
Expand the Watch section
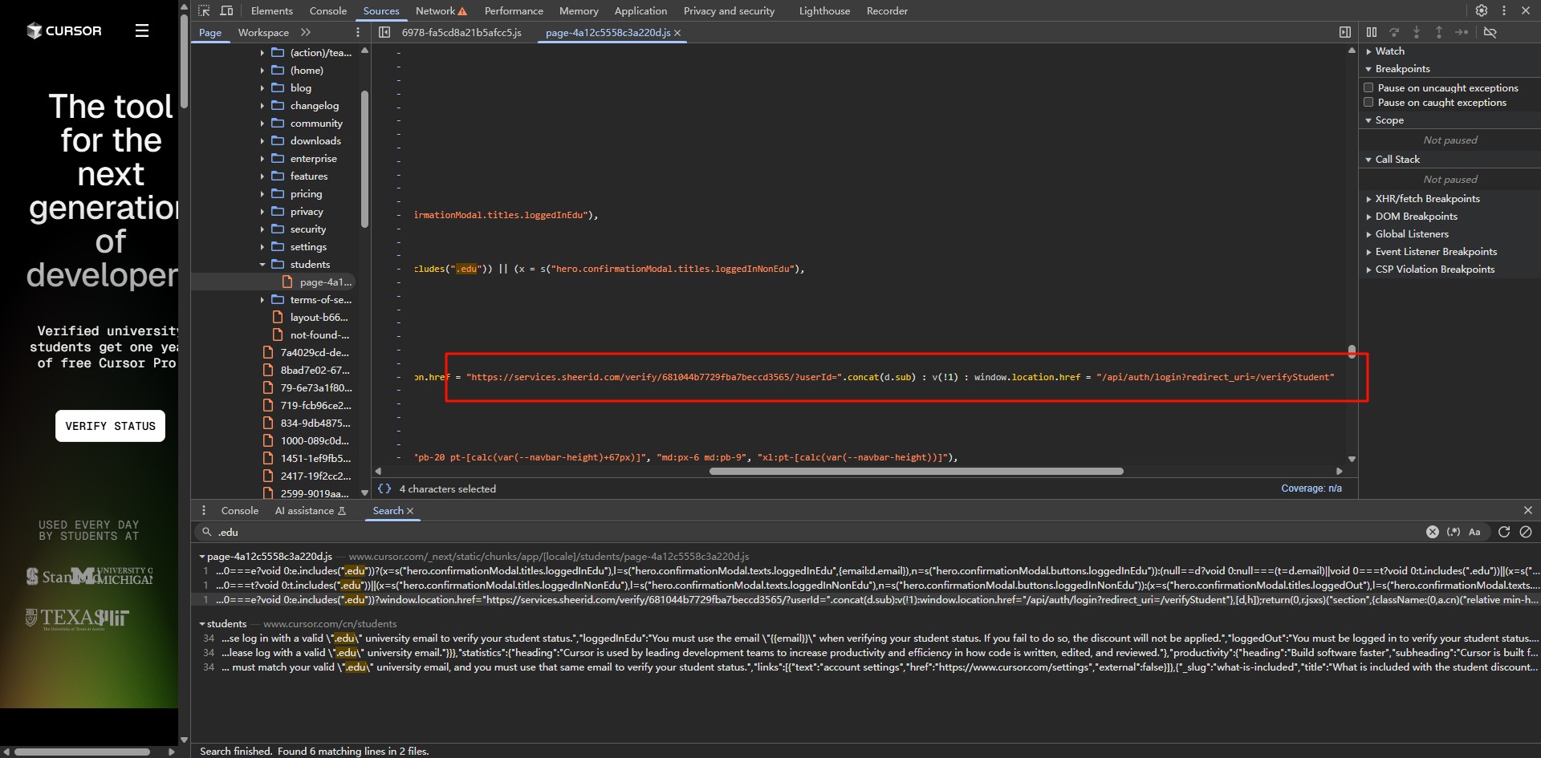click(x=1389, y=51)
